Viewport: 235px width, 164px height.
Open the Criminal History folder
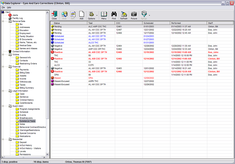tap(26, 100)
